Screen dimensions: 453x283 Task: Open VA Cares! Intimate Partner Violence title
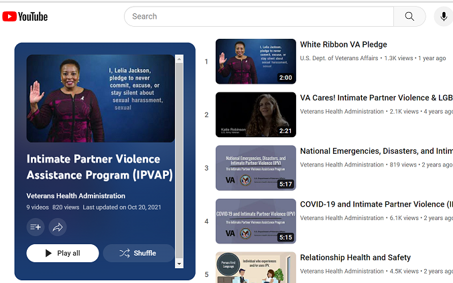point(377,98)
